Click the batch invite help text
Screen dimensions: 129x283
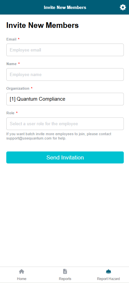[59, 136]
